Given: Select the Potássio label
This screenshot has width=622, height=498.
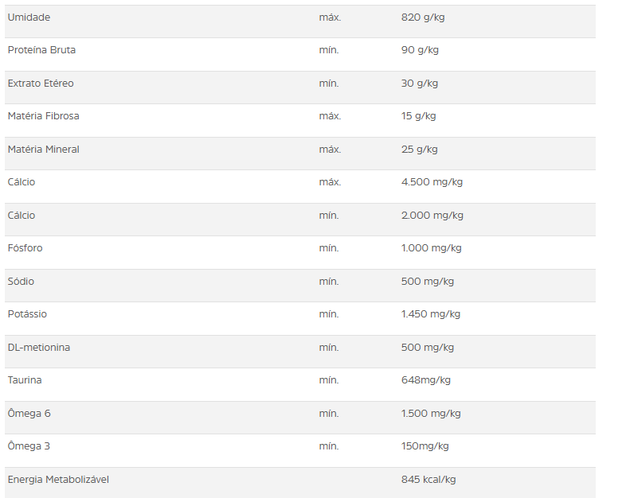Looking at the screenshot, I should [x=27, y=314].
